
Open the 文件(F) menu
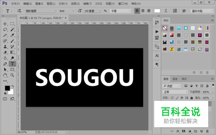(x=15, y=3)
